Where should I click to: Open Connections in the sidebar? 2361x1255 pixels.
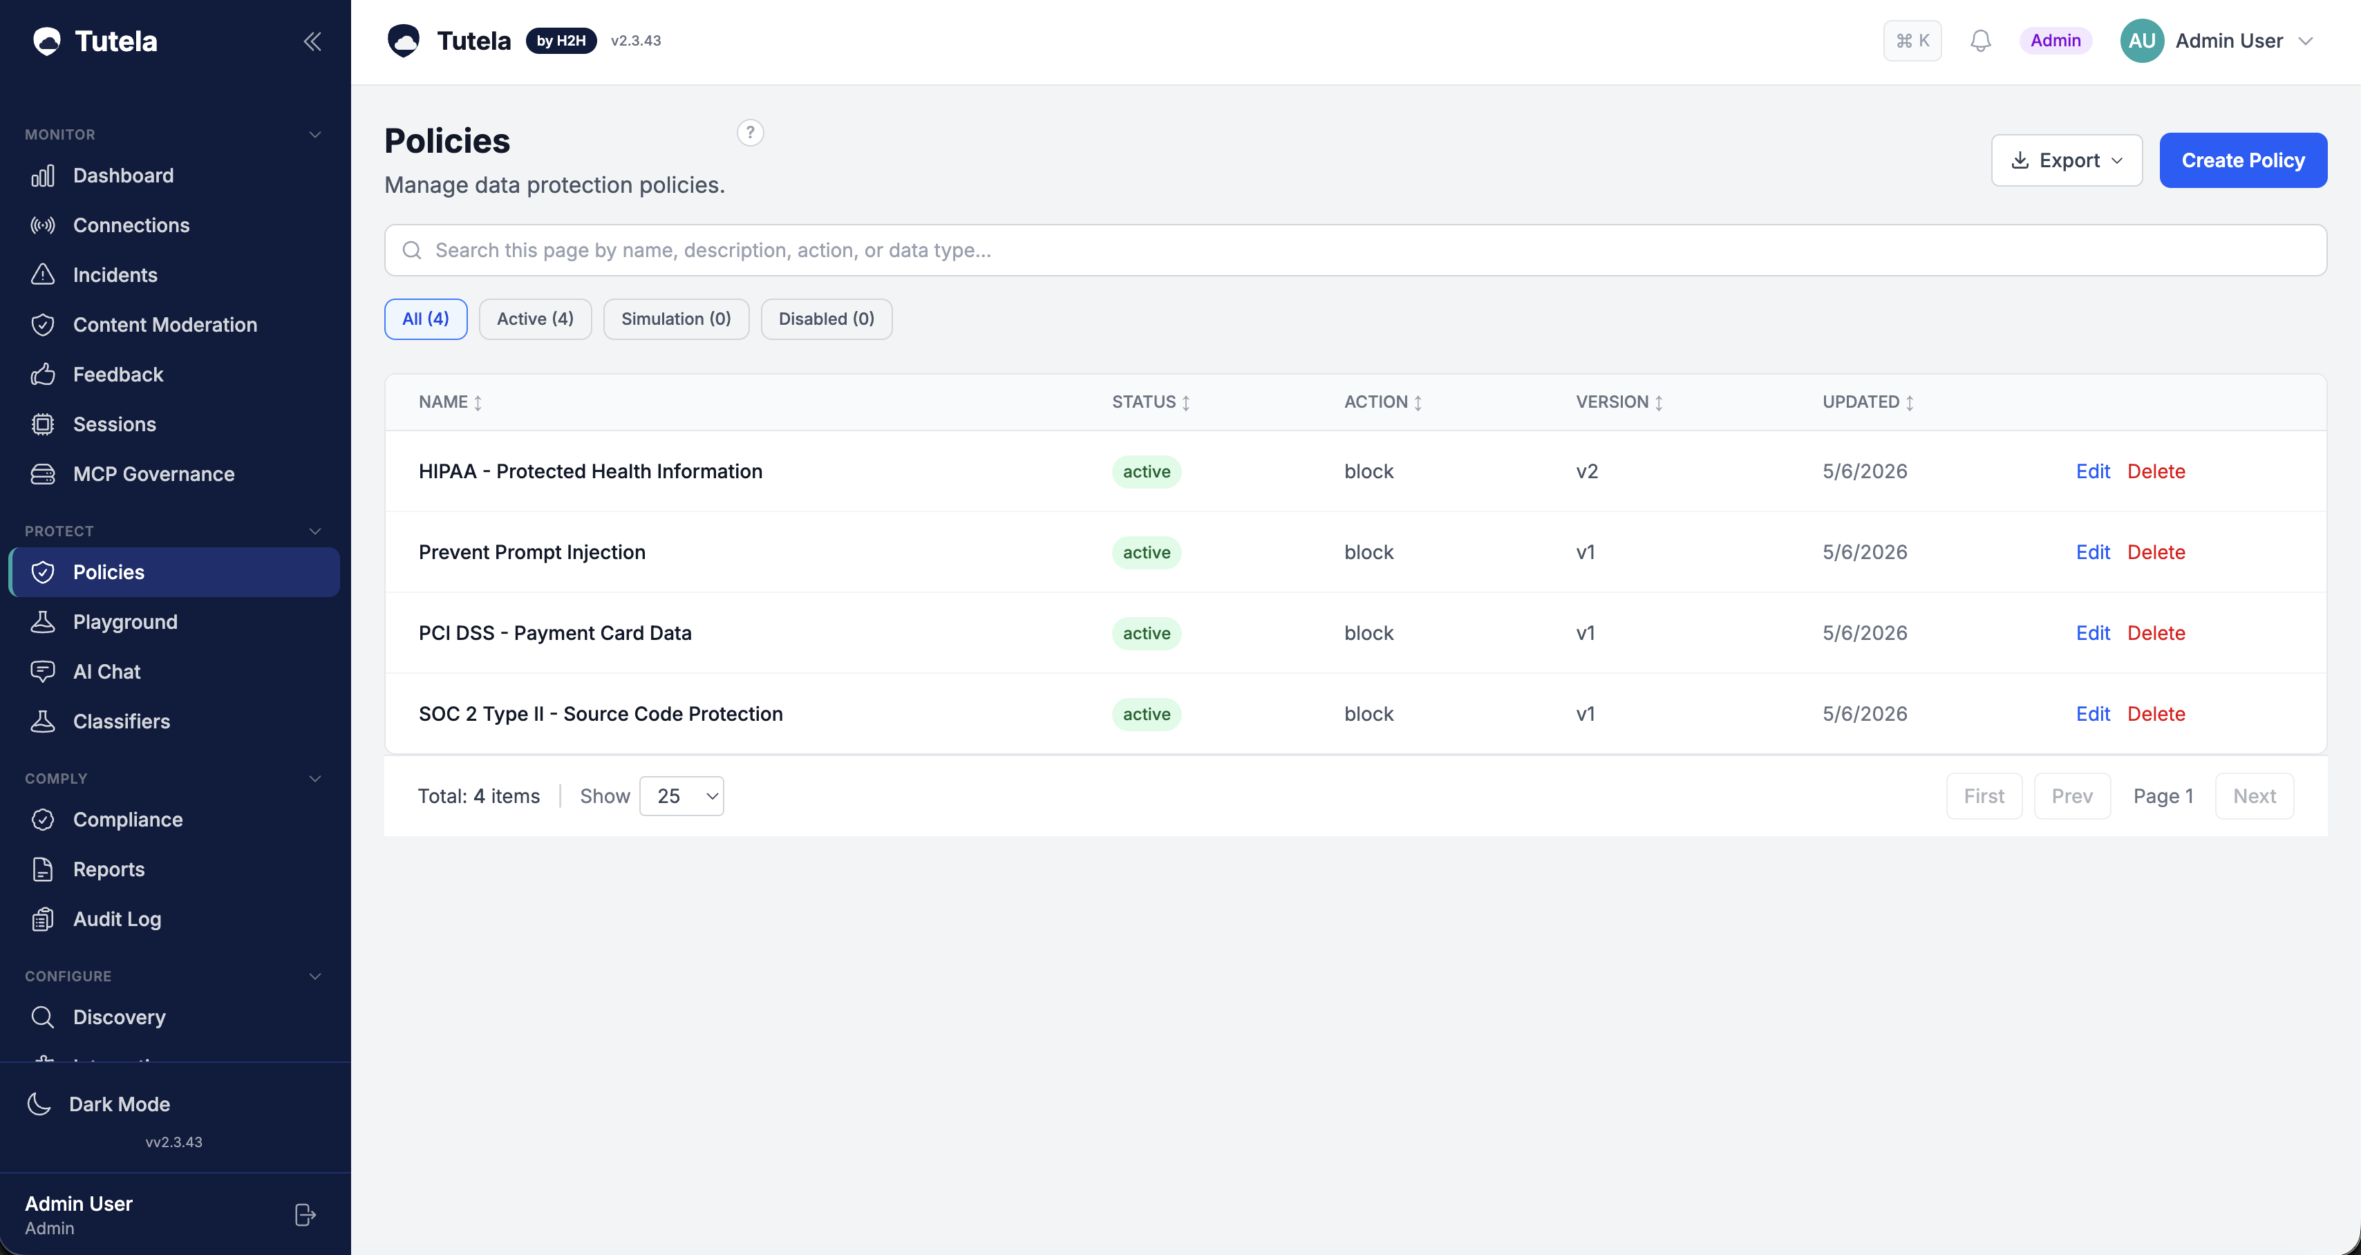point(174,225)
